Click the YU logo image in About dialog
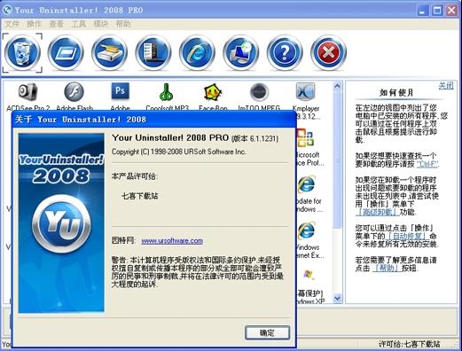 click(x=61, y=223)
